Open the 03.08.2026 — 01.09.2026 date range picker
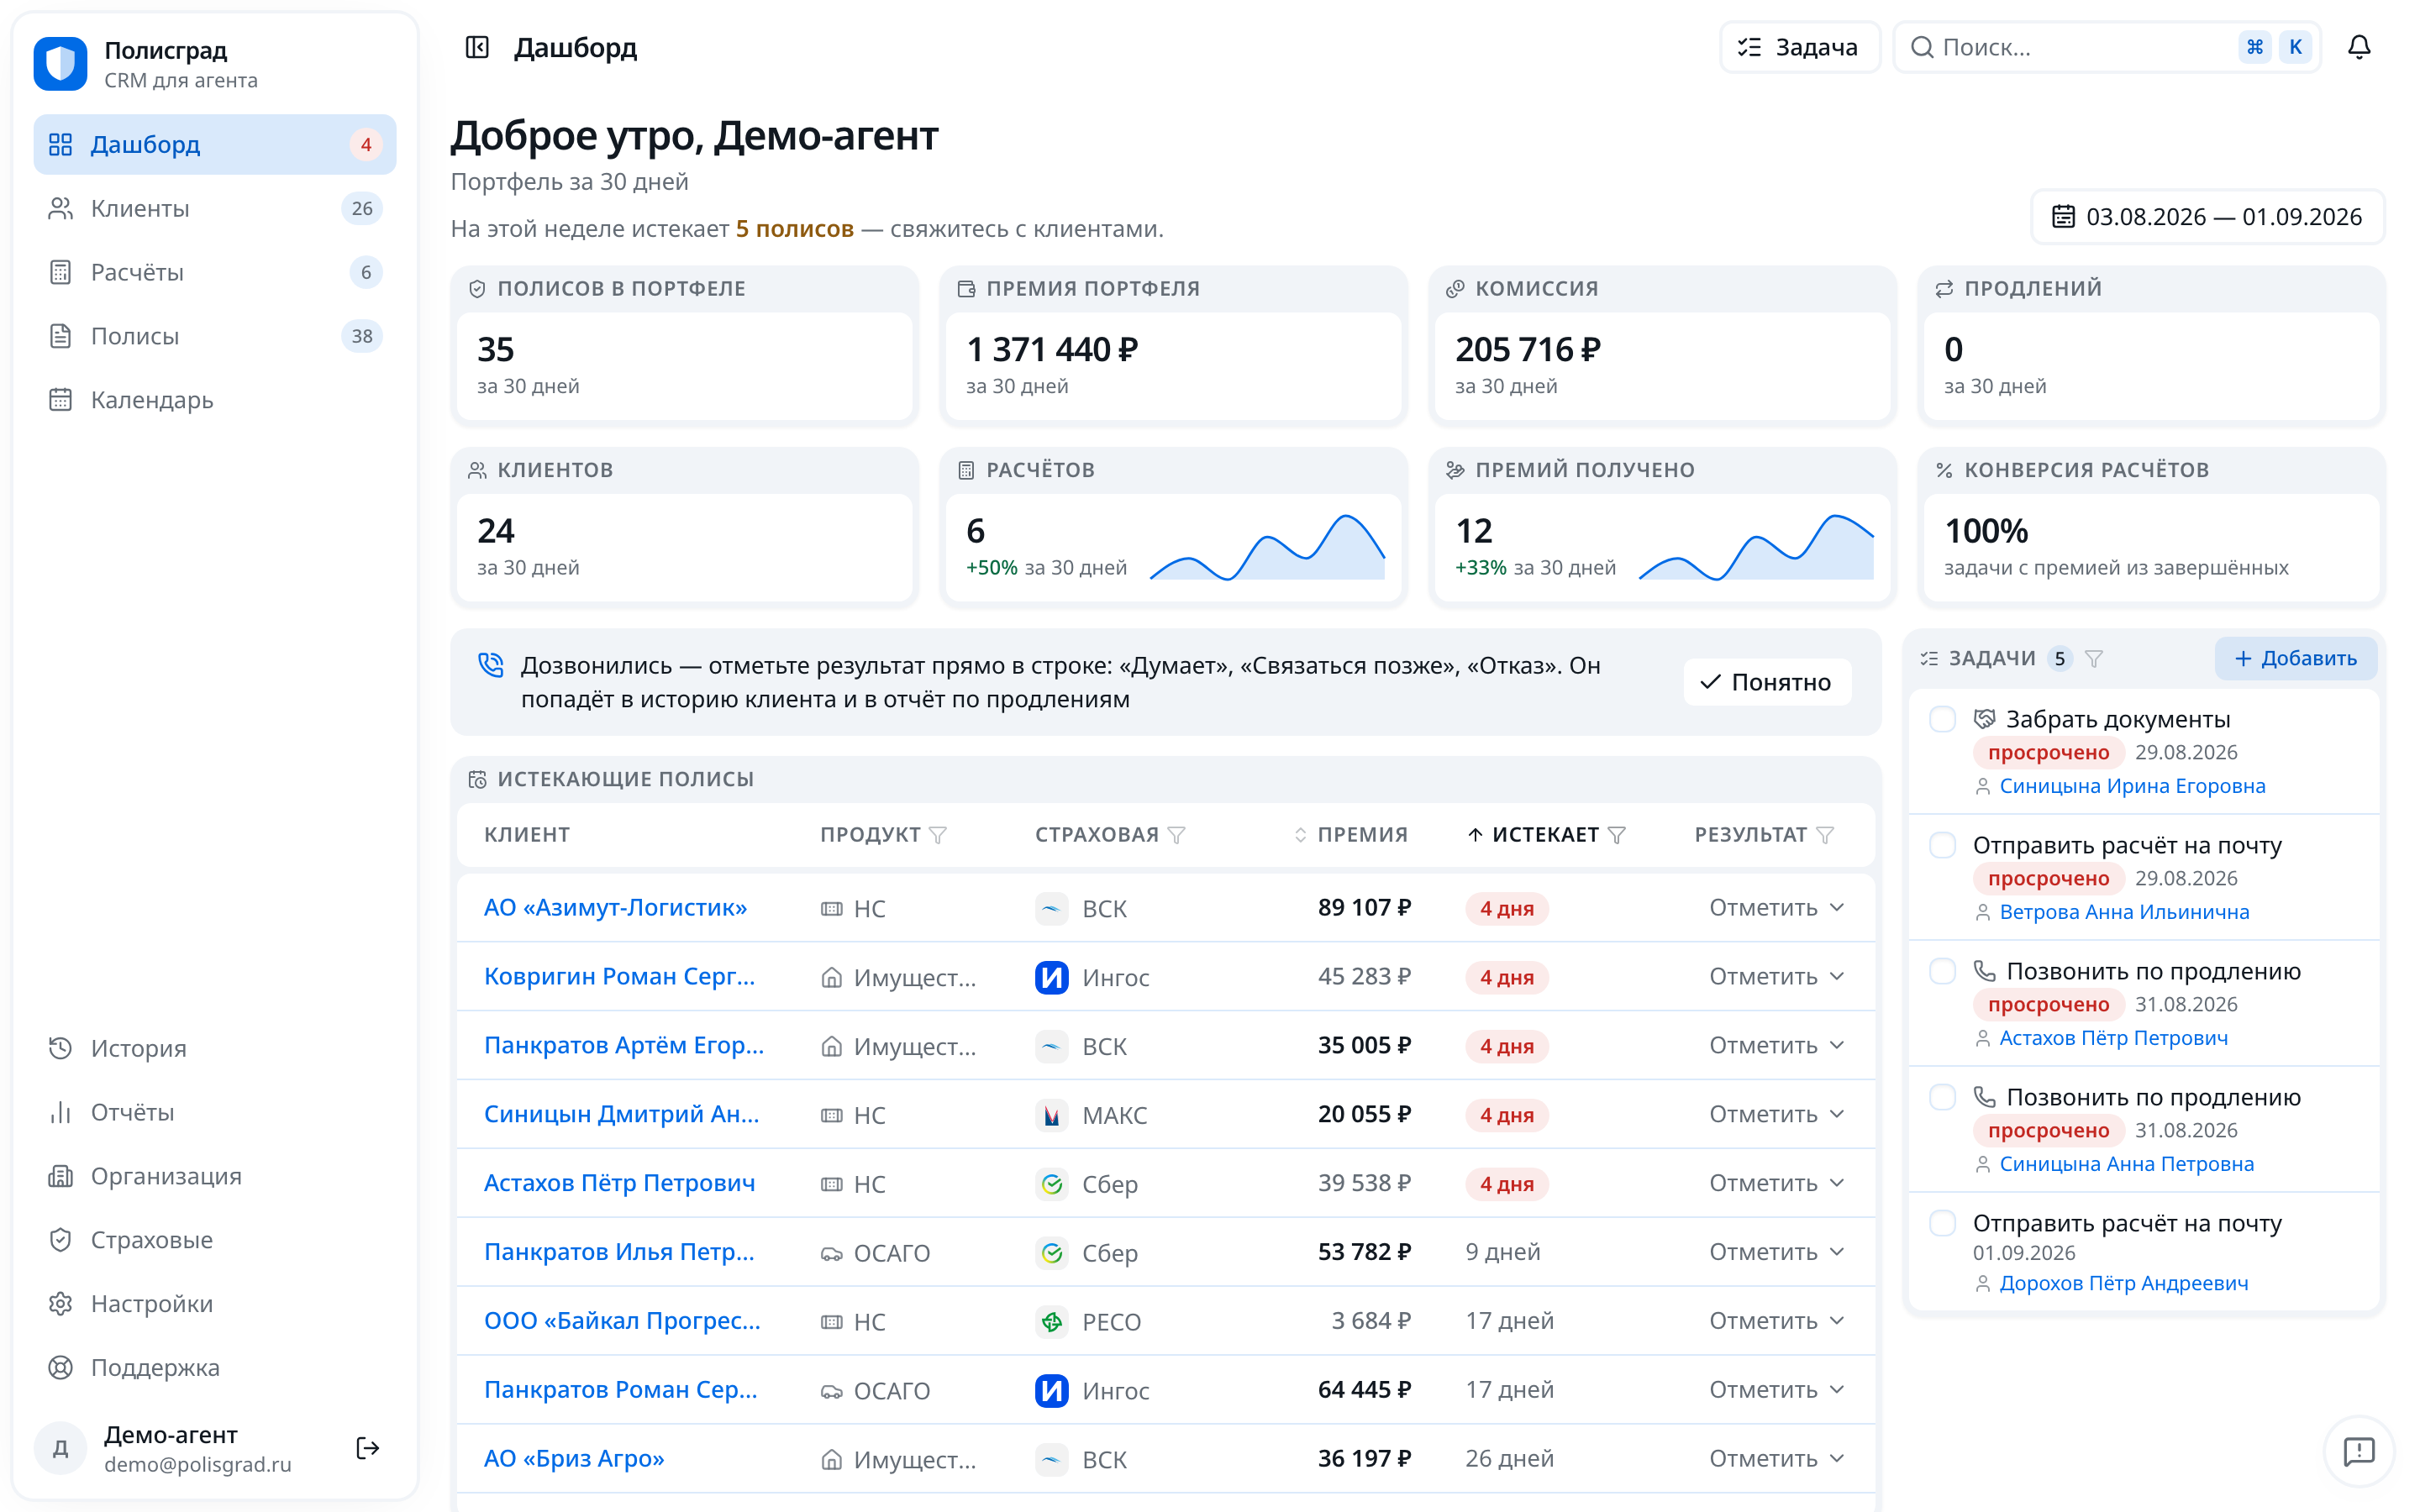This screenshot has width=2420, height=1512. pos(2207,217)
